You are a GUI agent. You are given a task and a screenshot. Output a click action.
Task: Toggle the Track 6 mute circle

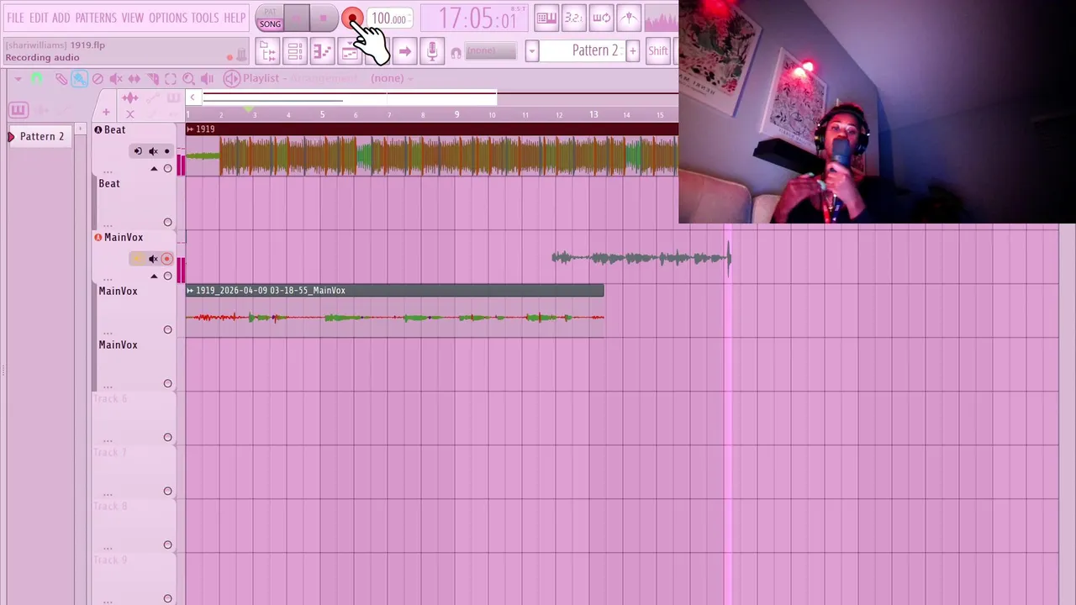click(x=167, y=437)
